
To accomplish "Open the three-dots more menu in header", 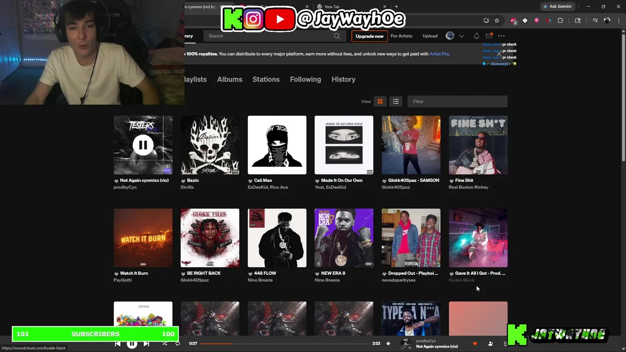I will pyautogui.click(x=501, y=36).
